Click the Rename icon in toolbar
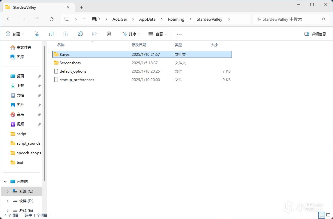The height and width of the screenshot is (219, 333). (80, 34)
